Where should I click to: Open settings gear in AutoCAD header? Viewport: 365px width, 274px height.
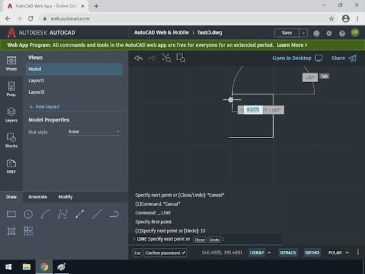tap(329, 33)
